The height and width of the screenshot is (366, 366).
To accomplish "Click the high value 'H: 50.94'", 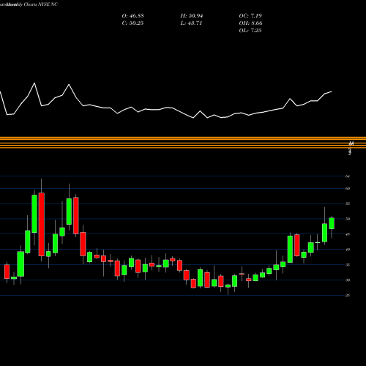I will 192,16.
